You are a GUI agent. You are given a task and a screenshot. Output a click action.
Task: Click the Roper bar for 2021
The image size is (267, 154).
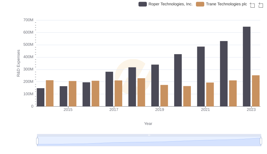(x=201, y=76)
